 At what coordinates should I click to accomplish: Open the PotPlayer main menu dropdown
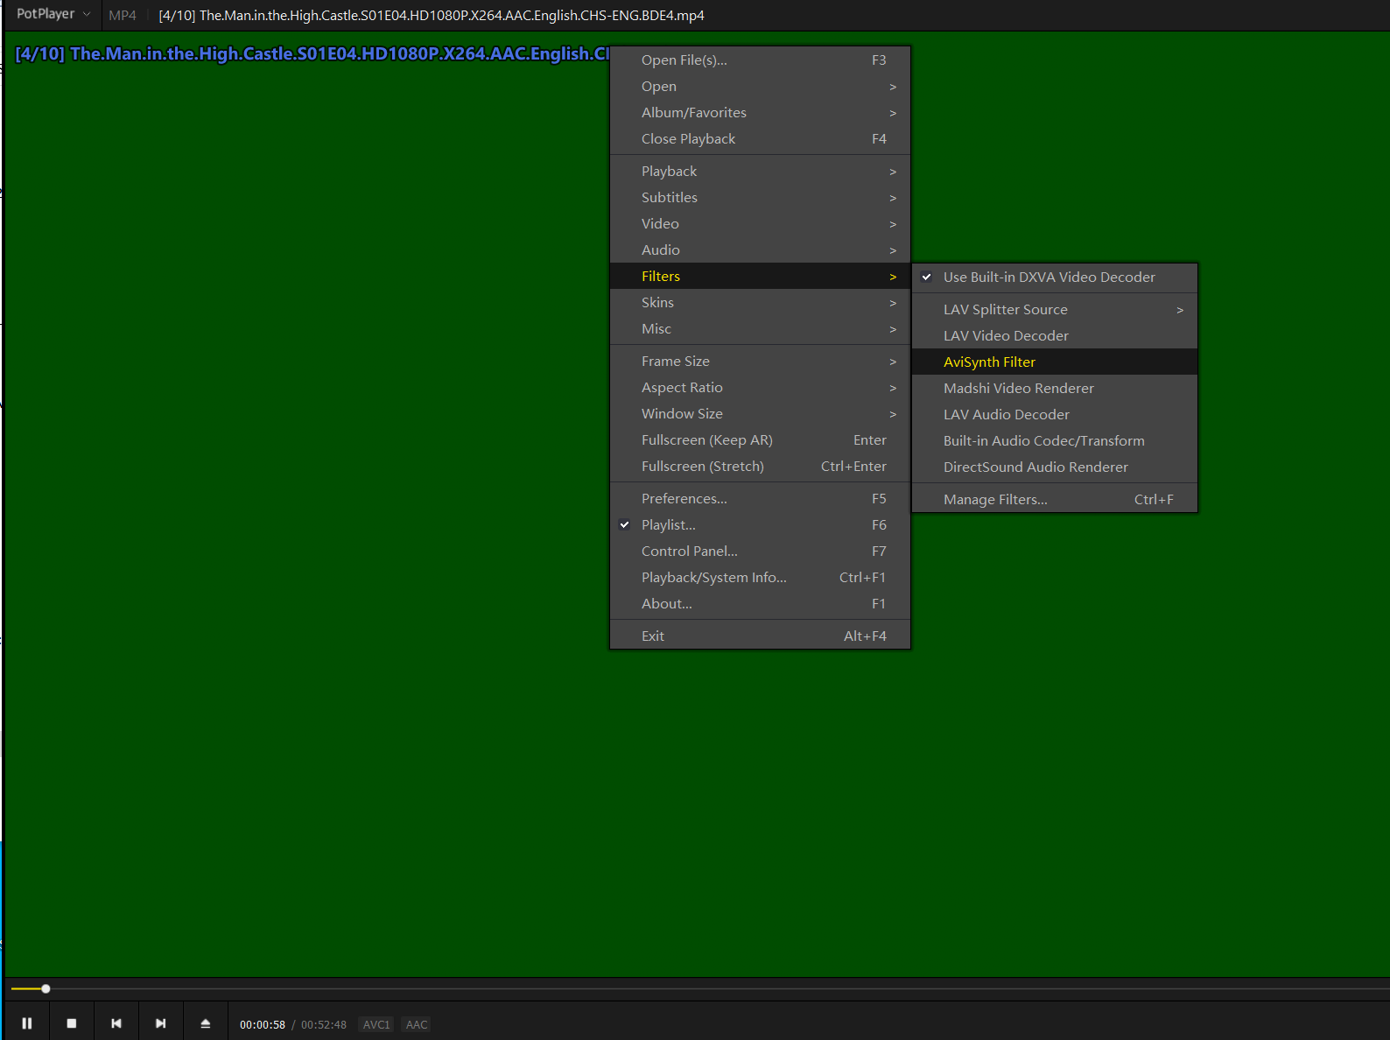tap(53, 14)
